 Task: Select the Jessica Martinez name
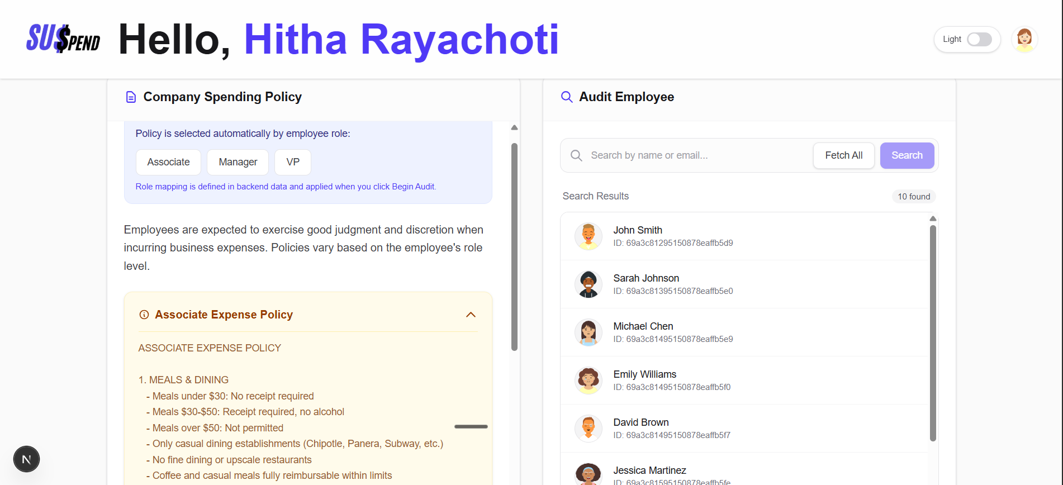tap(649, 470)
